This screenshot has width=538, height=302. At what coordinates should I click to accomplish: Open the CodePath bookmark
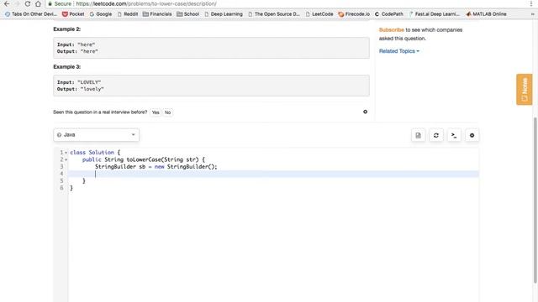(389, 14)
